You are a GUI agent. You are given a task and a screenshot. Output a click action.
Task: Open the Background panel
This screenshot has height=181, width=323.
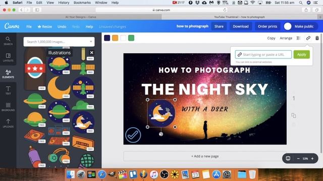8,107
